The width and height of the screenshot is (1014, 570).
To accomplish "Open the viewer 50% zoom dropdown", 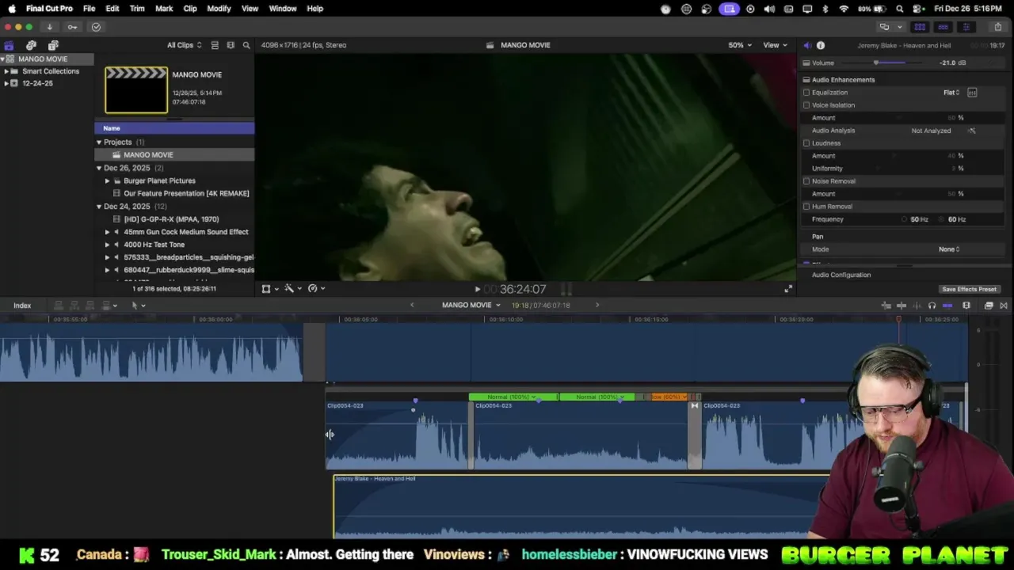I will pyautogui.click(x=741, y=45).
